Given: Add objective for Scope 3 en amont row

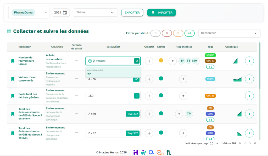Looking at the screenshot, I should click(x=149, y=114).
